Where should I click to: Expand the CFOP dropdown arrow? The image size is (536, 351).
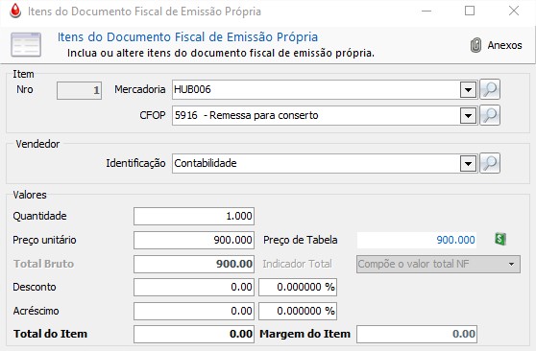(468, 116)
